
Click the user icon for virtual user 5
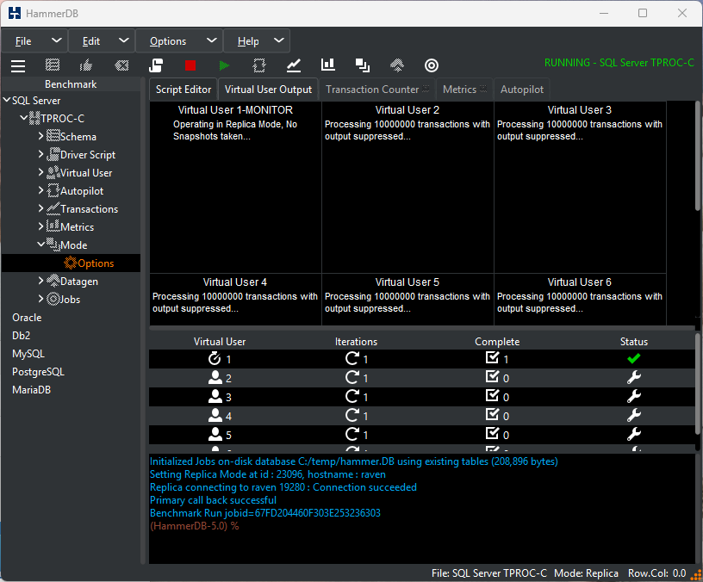tap(215, 434)
